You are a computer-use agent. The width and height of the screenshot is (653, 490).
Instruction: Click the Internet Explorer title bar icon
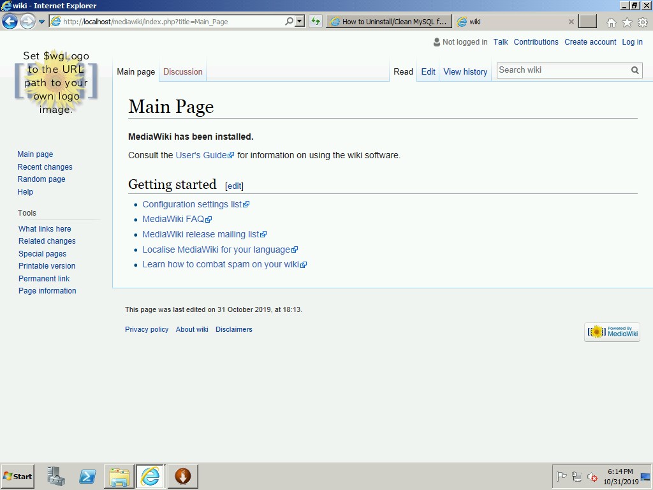6,5
